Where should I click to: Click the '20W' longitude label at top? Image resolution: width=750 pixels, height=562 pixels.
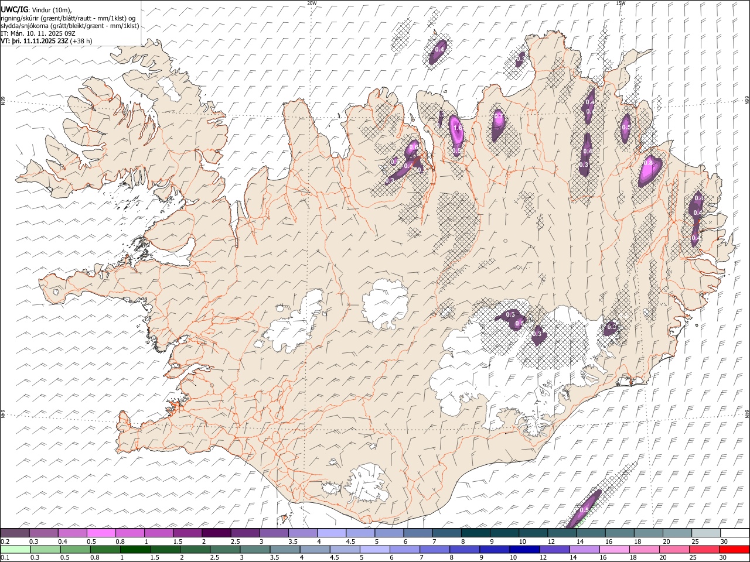312,3
